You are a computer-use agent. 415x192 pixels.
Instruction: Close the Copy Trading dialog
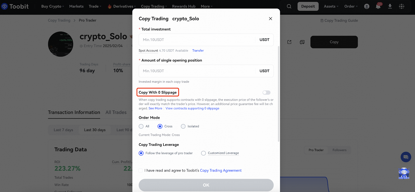pyautogui.click(x=270, y=19)
